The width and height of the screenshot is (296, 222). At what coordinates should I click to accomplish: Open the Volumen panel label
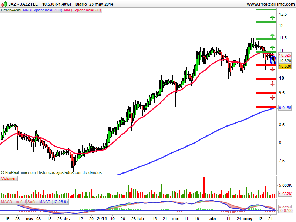9,178
